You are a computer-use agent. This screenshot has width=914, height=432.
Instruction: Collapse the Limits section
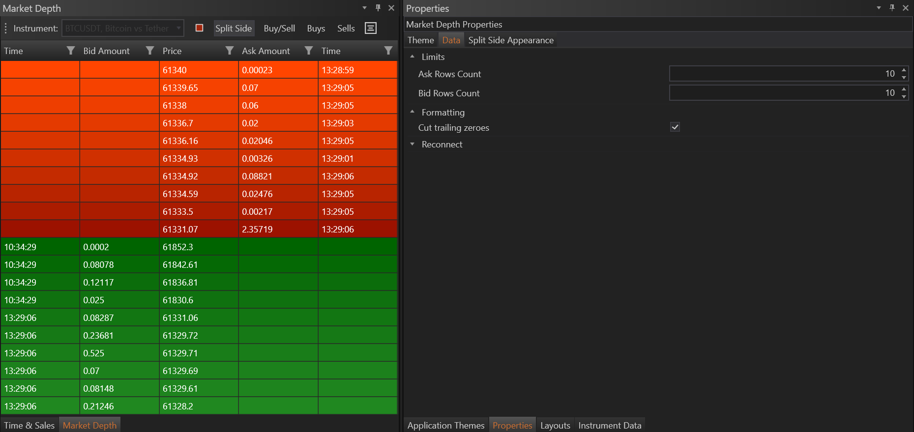tap(413, 57)
